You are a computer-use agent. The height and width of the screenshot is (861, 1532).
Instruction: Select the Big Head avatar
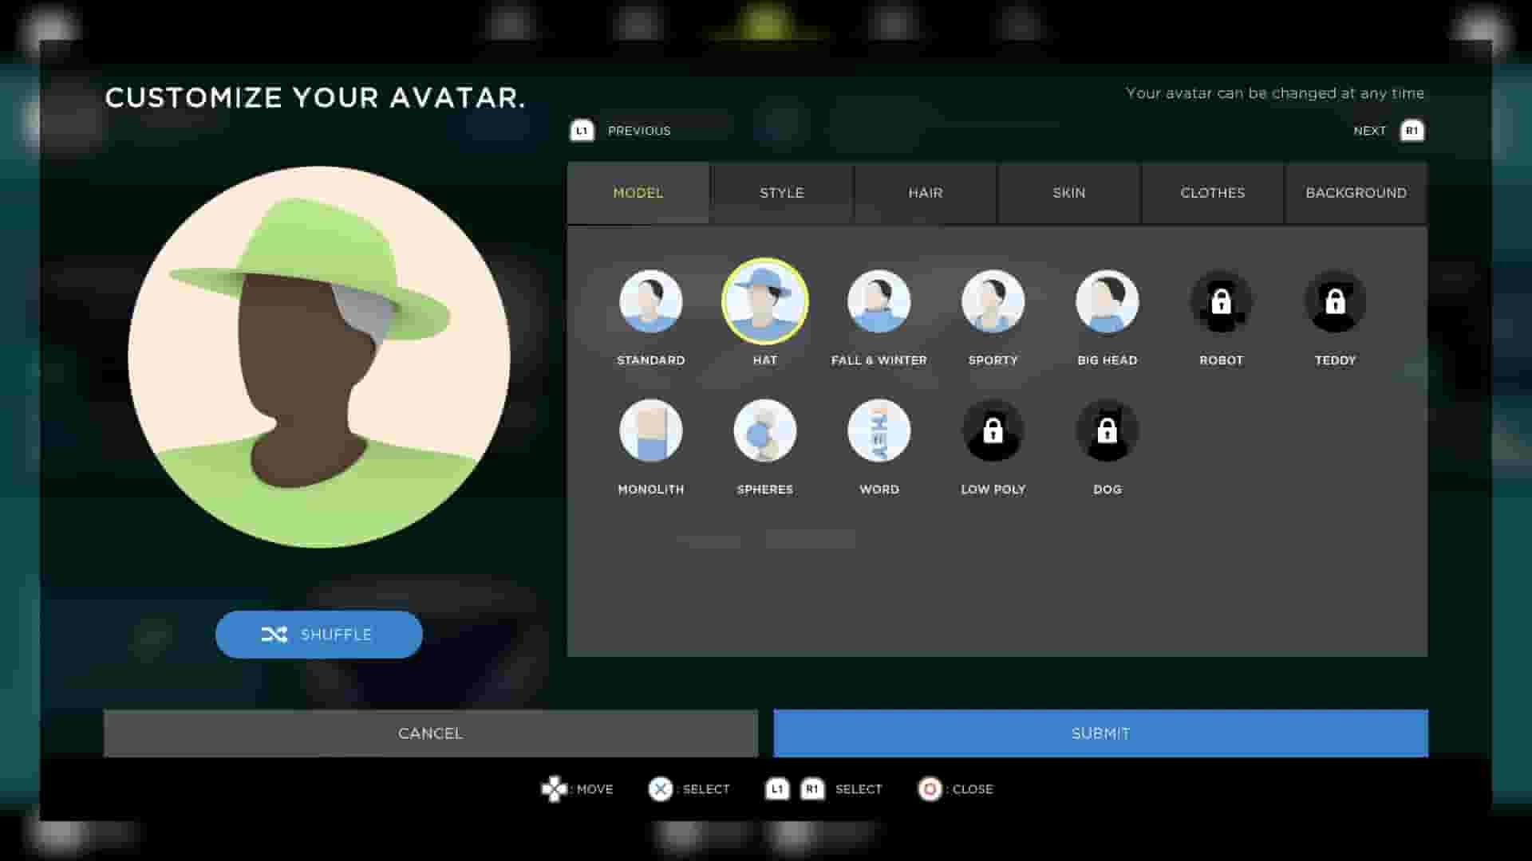point(1107,301)
